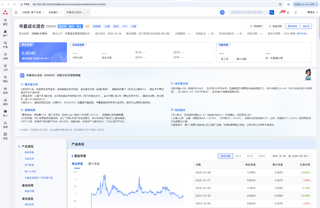This screenshot has height=208, width=320.
Task: Focus the 菜单/客户/产品 search field
Action: click(249, 12)
